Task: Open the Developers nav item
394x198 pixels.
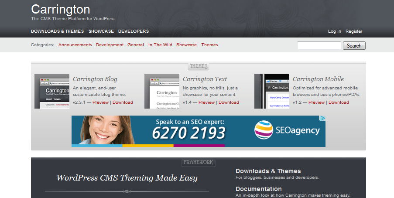Action: [134, 31]
